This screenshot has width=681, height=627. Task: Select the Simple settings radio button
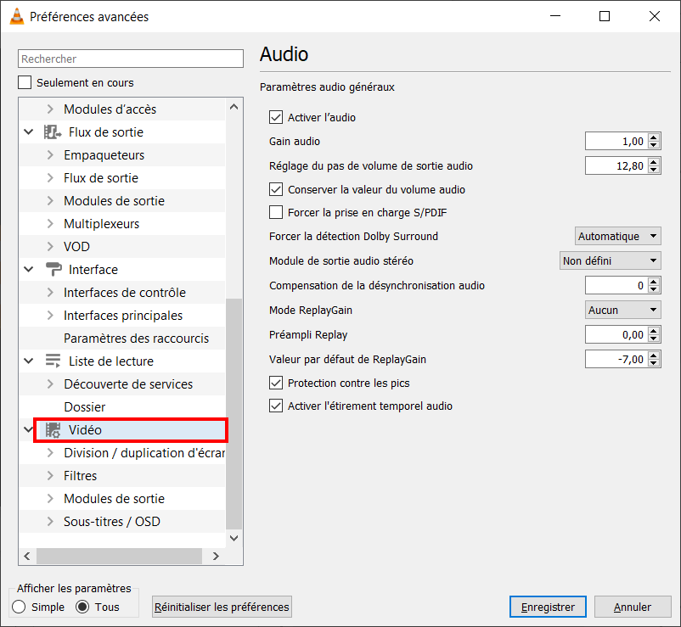19,607
